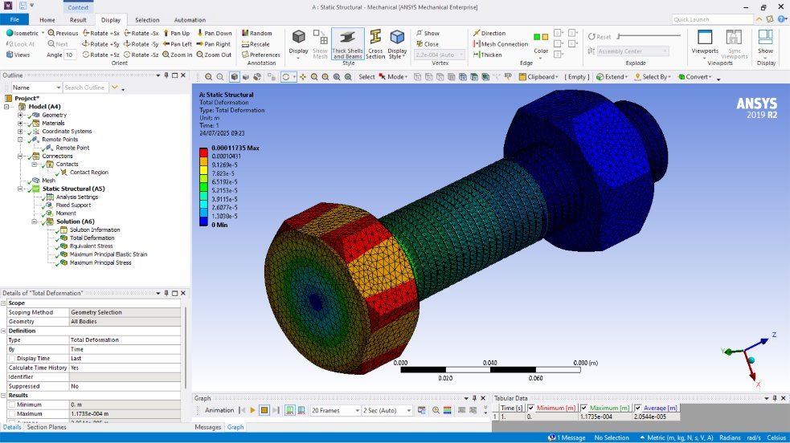This screenshot has width=790, height=443.
Task: Click the Search Outline field
Action: pos(86,87)
